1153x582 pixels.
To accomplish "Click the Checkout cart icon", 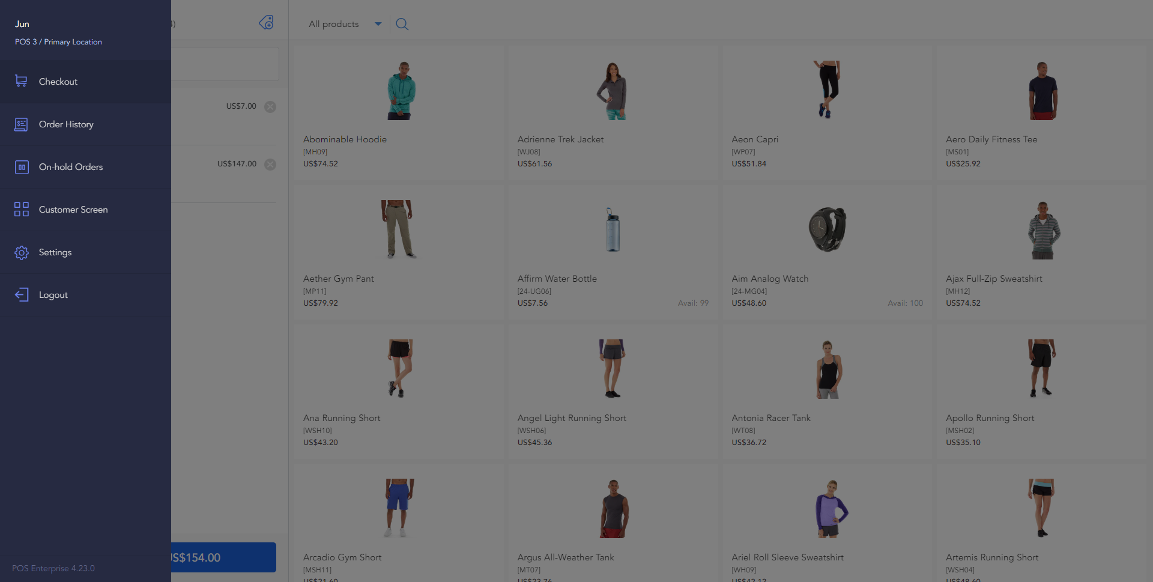I will (x=21, y=81).
